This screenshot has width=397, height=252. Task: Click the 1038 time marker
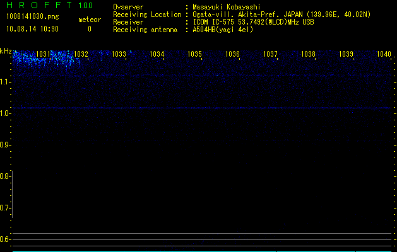tap(309, 54)
